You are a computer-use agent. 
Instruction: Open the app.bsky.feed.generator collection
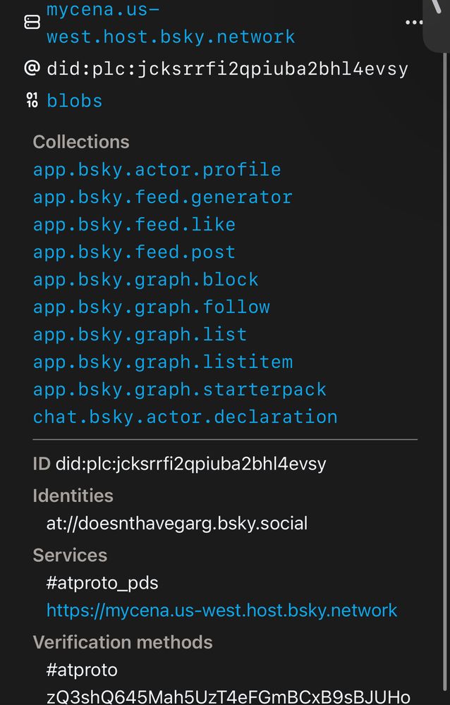(x=162, y=197)
